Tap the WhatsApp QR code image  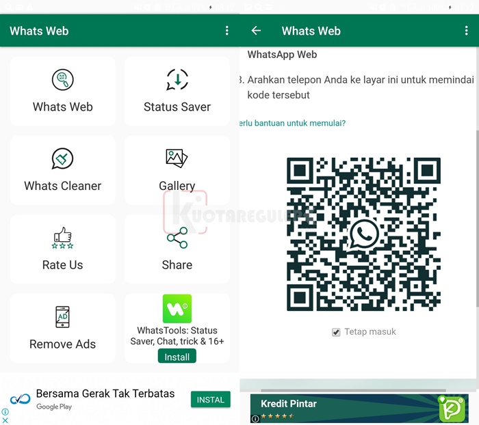pyautogui.click(x=363, y=234)
